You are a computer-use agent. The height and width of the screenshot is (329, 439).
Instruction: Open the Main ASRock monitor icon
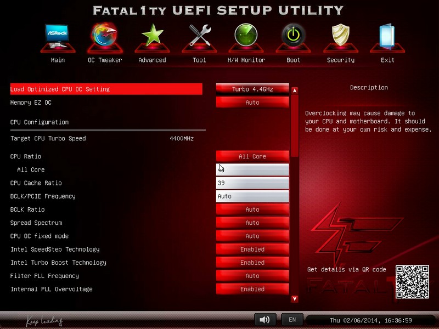tap(58, 37)
